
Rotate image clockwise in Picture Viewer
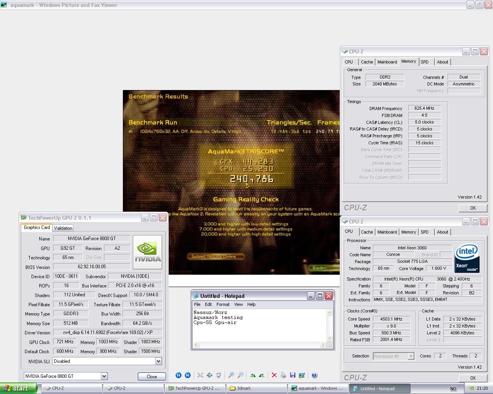[253, 375]
